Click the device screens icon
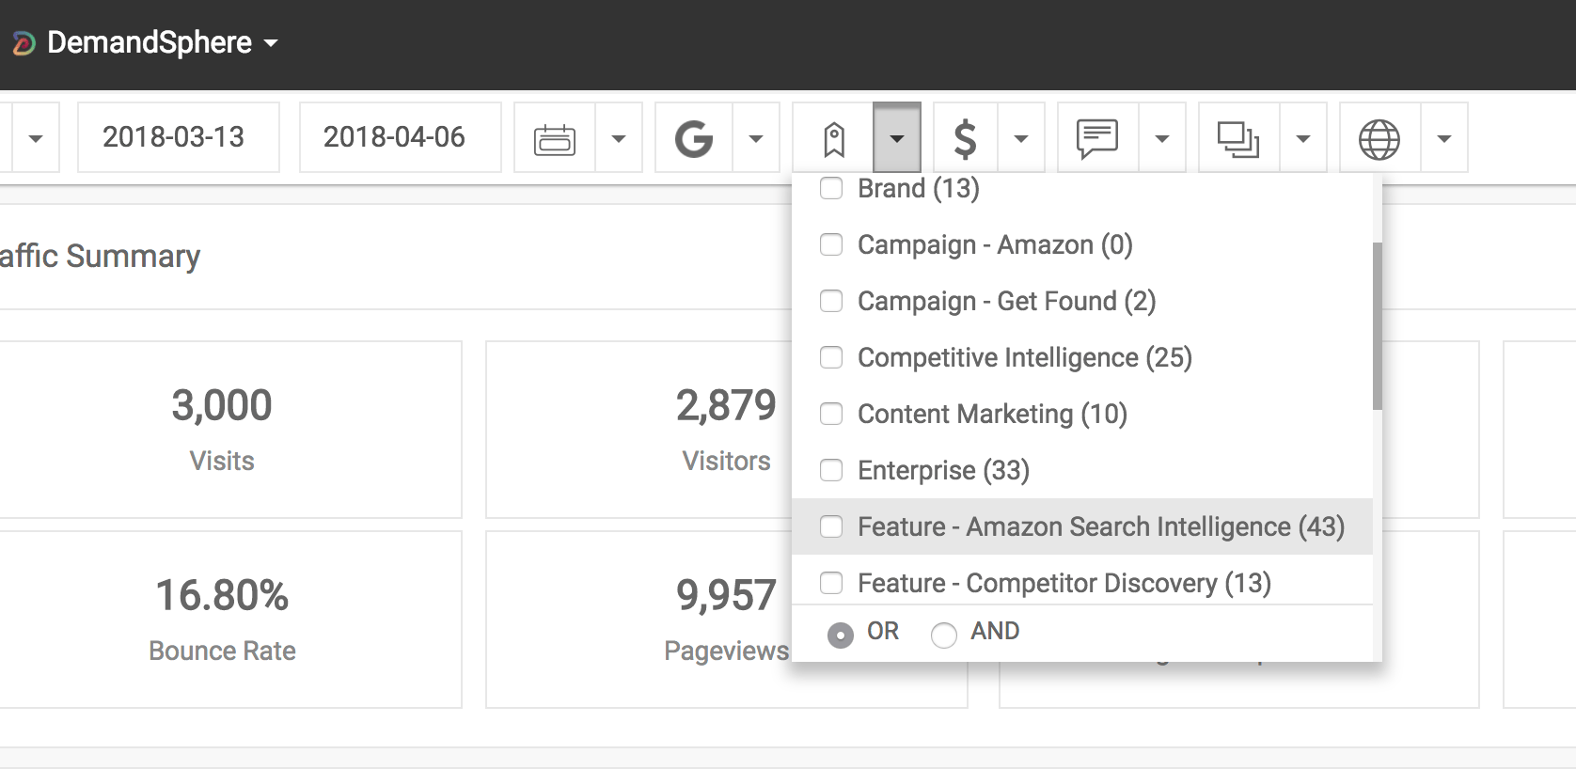1576x769 pixels. pos(1238,139)
